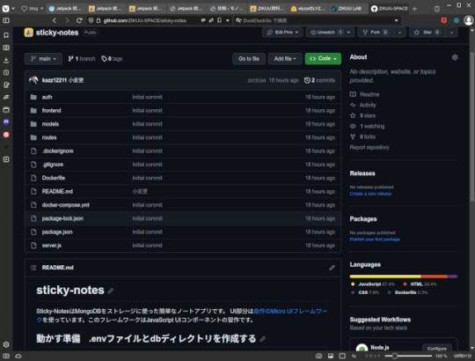Open Create a new release link
This screenshot has width=475, height=361.
pyautogui.click(x=370, y=194)
